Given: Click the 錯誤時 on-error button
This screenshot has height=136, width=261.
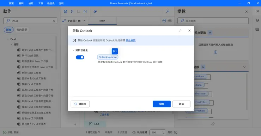Looking at the screenshot, I should point(80,104).
